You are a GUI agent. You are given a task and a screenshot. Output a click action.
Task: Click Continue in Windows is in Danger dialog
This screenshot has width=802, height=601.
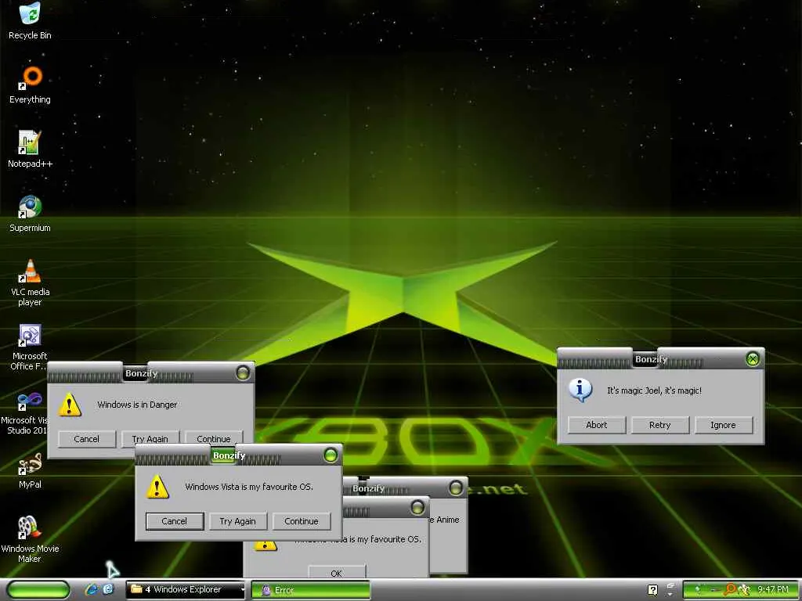(213, 438)
